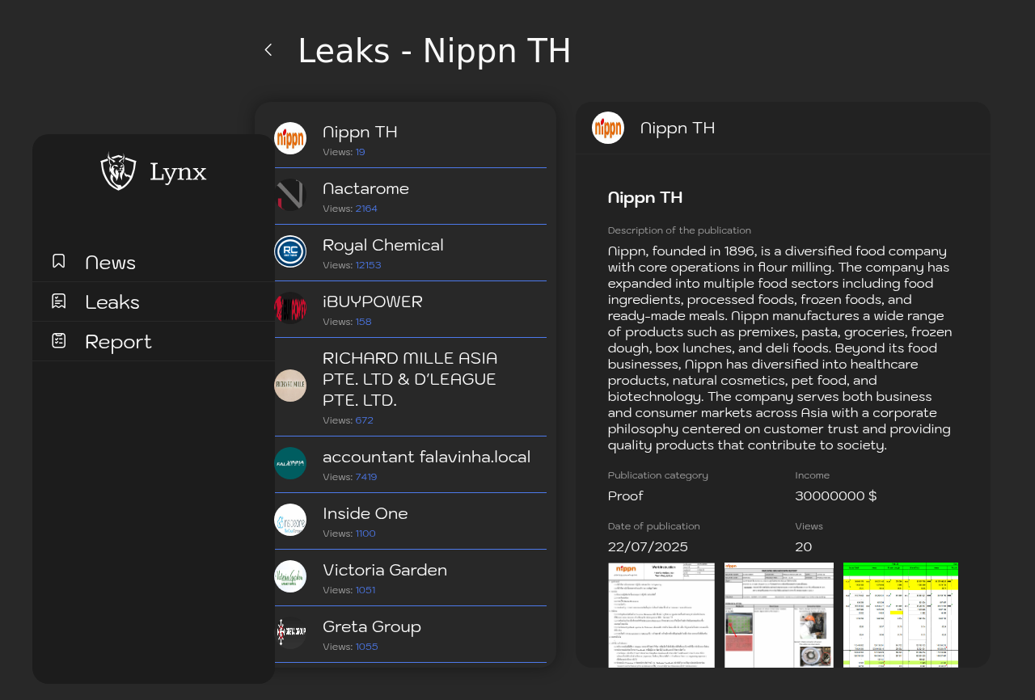This screenshot has height=700, width=1035.
Task: Click the iBUYPOWER logo icon
Action: pos(290,308)
